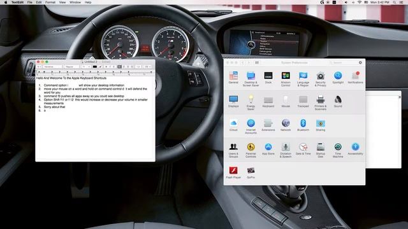
Task: Toggle italic in TextEdit toolbar
Action: click(110, 67)
